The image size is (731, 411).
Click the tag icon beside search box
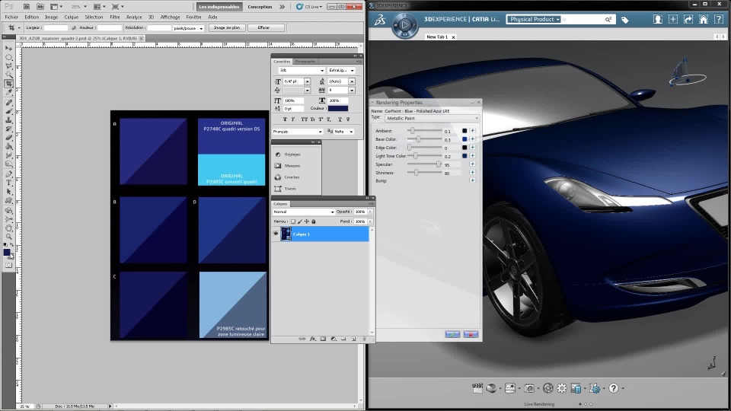(624, 20)
